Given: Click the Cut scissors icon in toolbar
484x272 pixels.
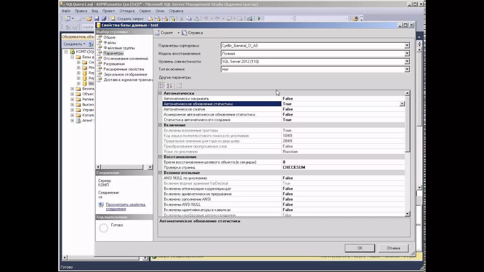Looking at the screenshot, I should point(181,18).
